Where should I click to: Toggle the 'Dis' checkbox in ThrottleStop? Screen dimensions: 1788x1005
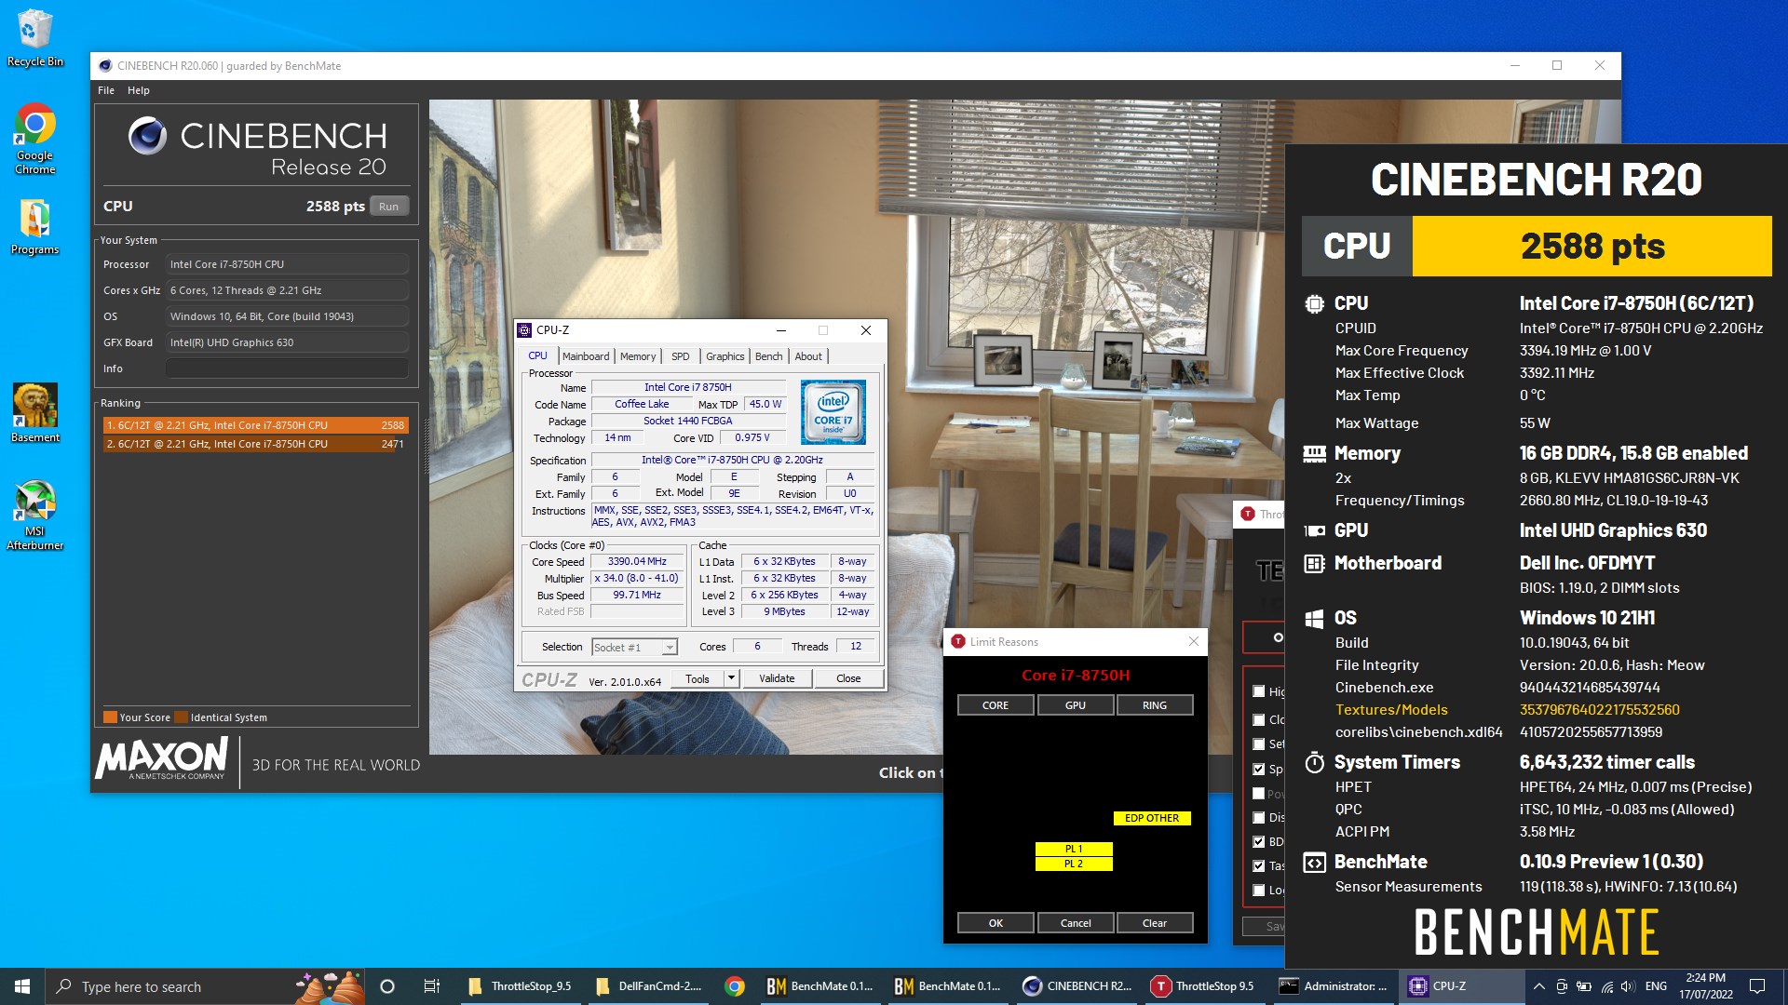point(1259,817)
